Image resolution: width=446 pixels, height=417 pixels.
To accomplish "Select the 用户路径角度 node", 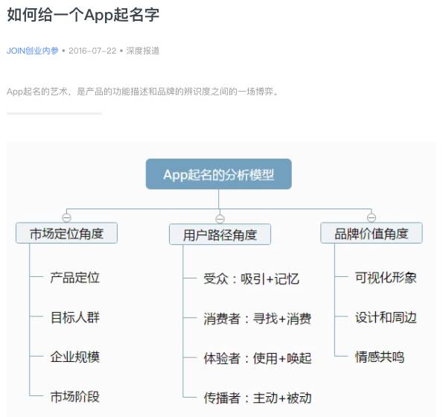I will coord(220,234).
